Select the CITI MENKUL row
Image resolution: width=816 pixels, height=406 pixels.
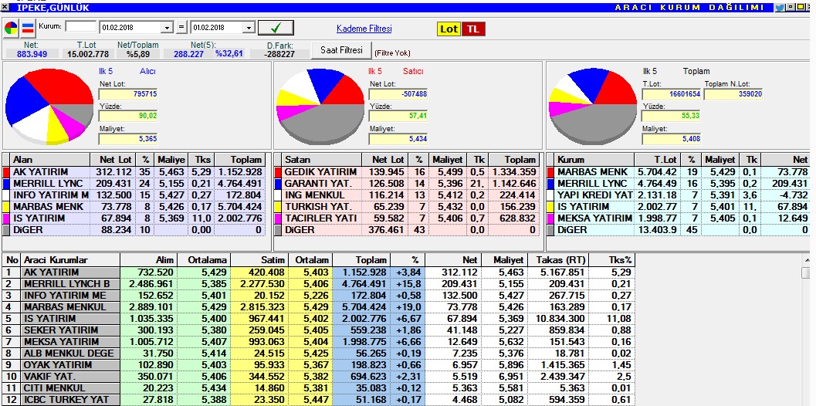tap(319, 387)
